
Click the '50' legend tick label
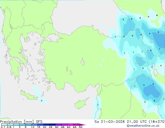coord(80,127)
